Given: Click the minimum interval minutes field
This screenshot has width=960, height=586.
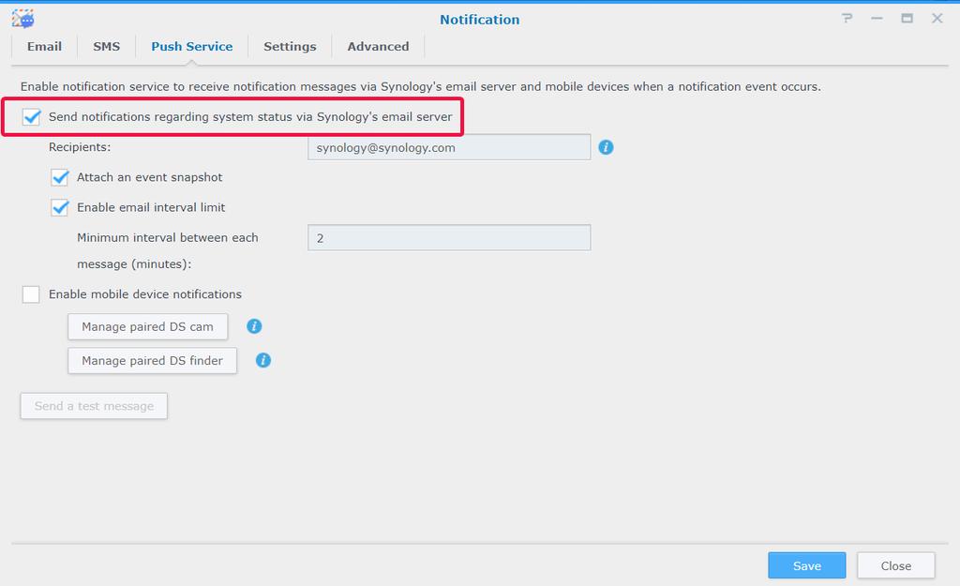Looking at the screenshot, I should tap(449, 237).
